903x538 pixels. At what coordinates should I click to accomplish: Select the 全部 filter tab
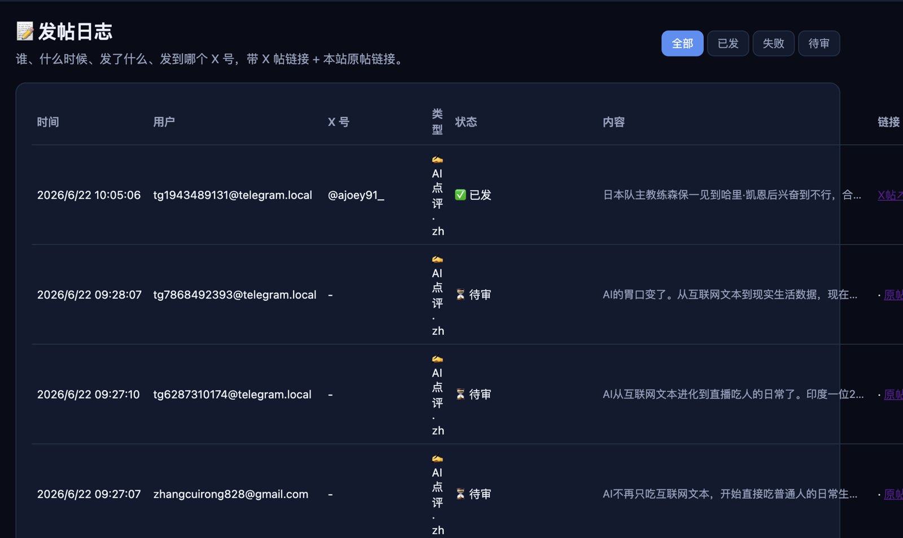682,43
